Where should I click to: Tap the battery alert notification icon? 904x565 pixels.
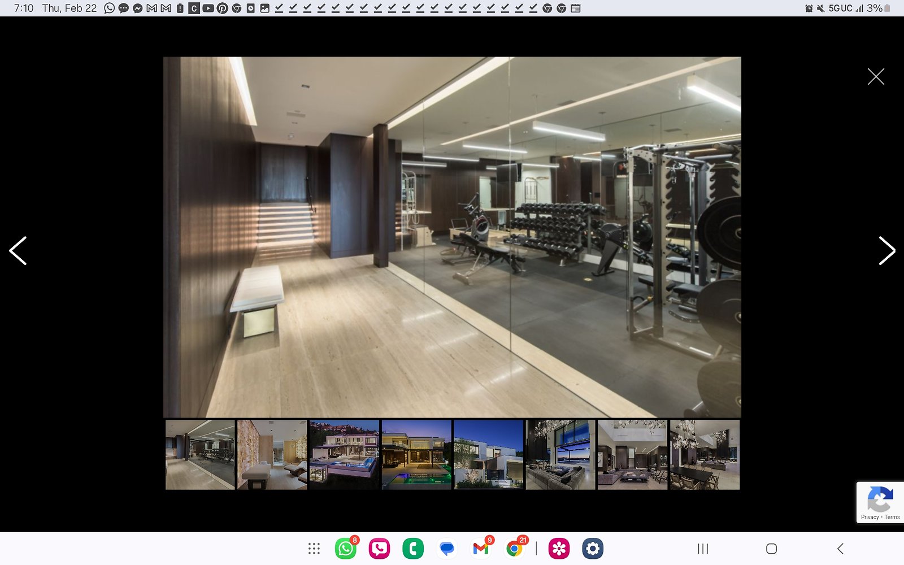(180, 8)
